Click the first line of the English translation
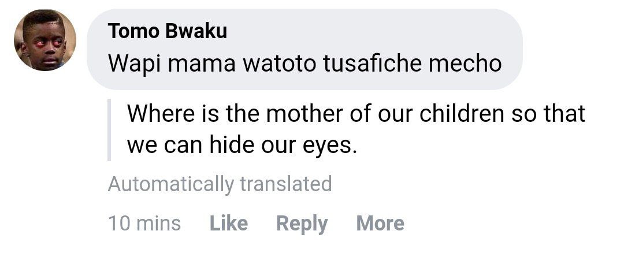This screenshot has height=257, width=624. coord(356,113)
